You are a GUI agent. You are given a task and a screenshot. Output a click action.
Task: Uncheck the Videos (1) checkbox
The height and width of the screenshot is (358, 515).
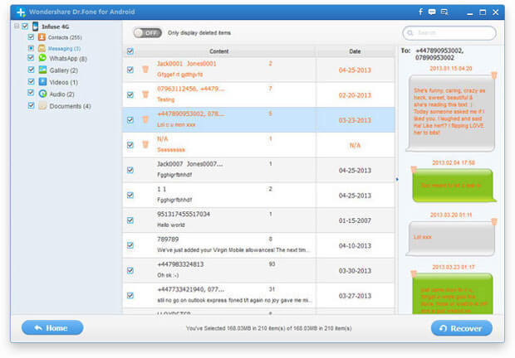(x=31, y=81)
